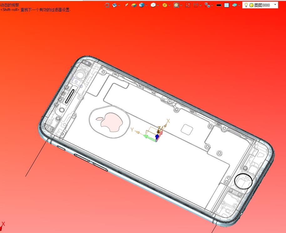Click the white cube view icon
286x233 pixels.
(153, 5)
